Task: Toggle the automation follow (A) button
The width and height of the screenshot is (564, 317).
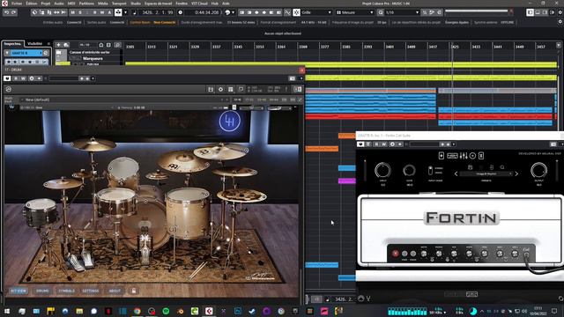Action: [109, 12]
